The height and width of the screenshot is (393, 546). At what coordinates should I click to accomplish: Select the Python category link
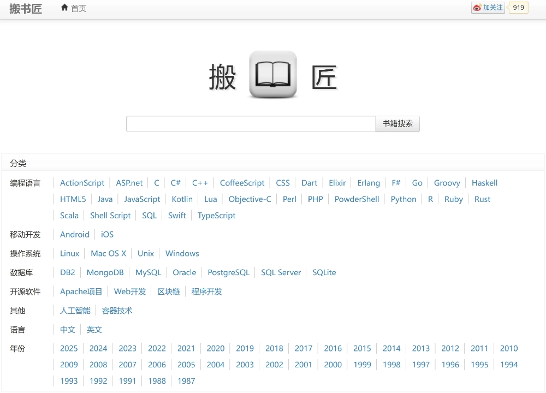[403, 199]
